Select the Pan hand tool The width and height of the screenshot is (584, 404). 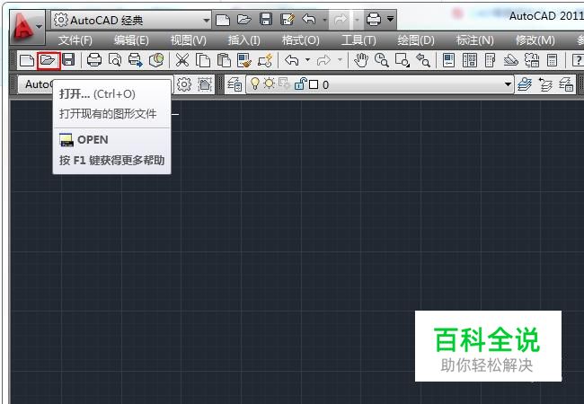[x=360, y=60]
